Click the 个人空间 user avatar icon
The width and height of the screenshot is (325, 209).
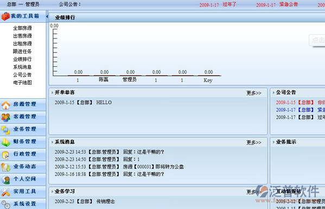click(x=6, y=180)
